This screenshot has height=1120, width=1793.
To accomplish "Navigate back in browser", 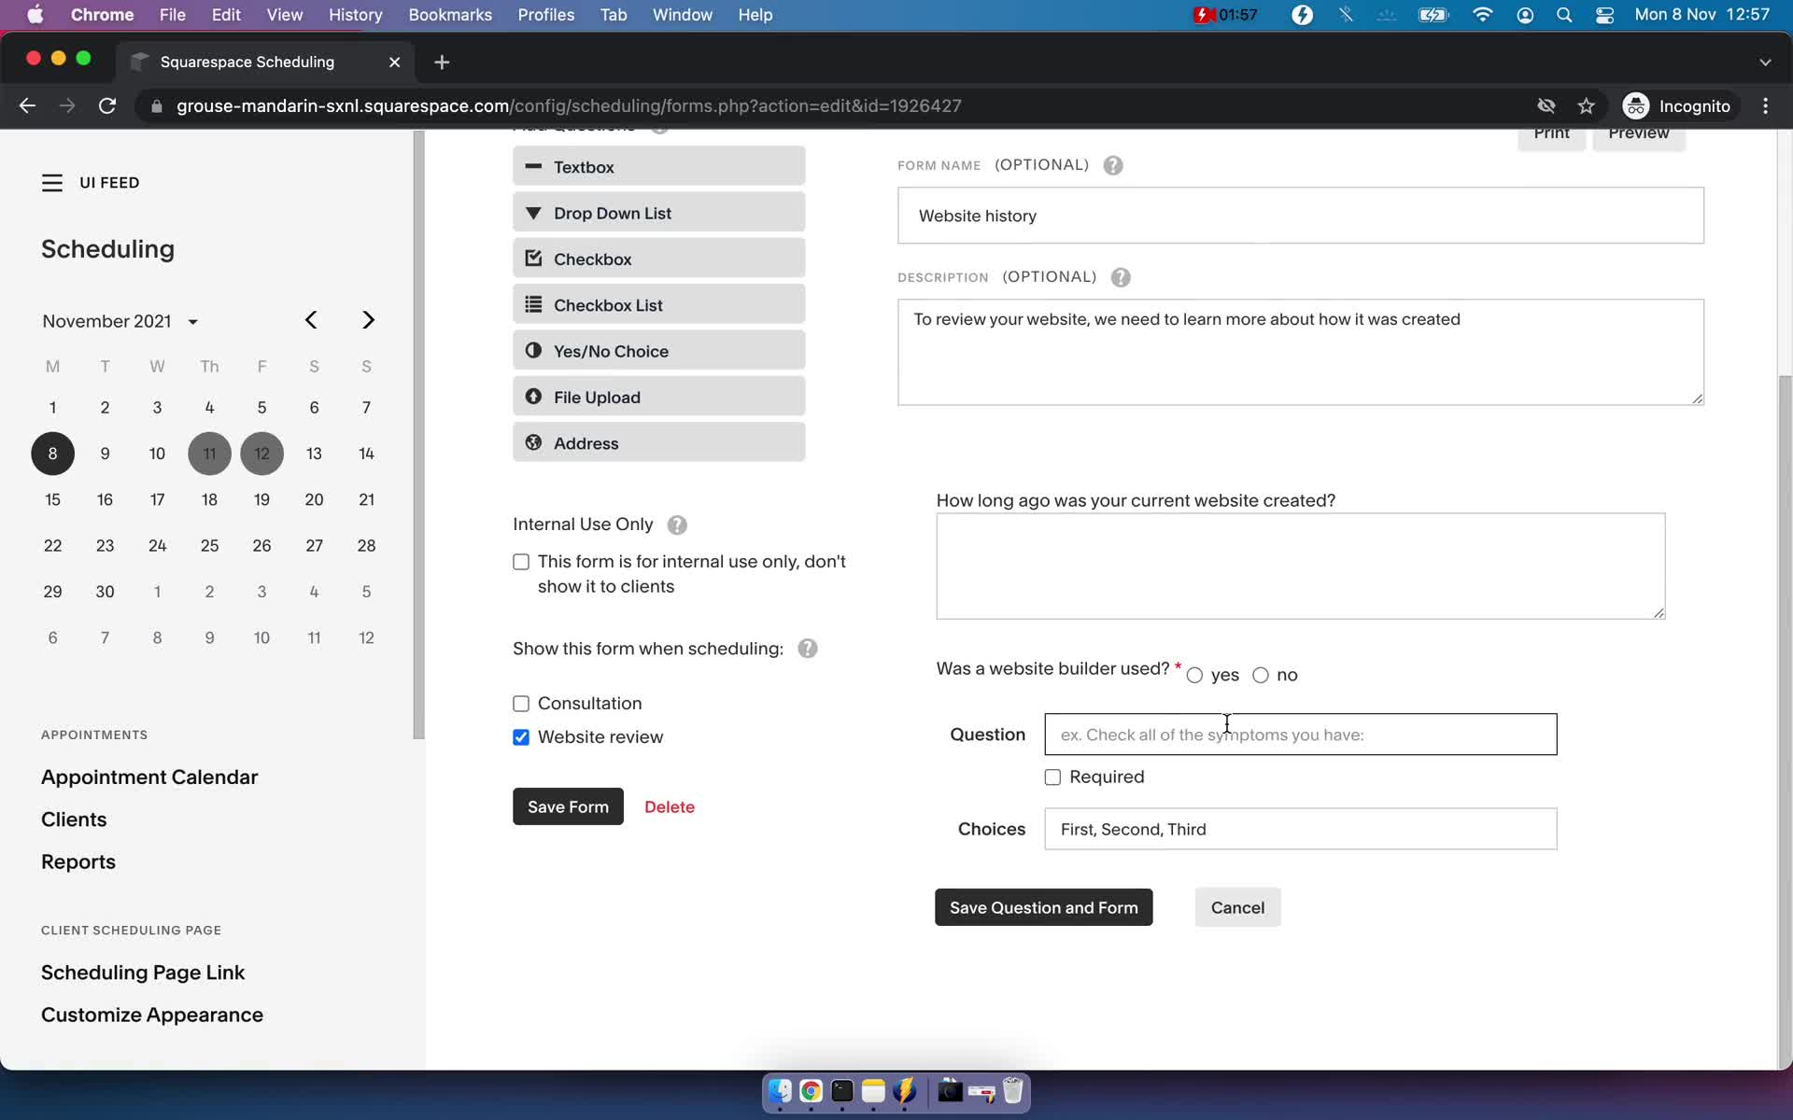I will point(27,106).
